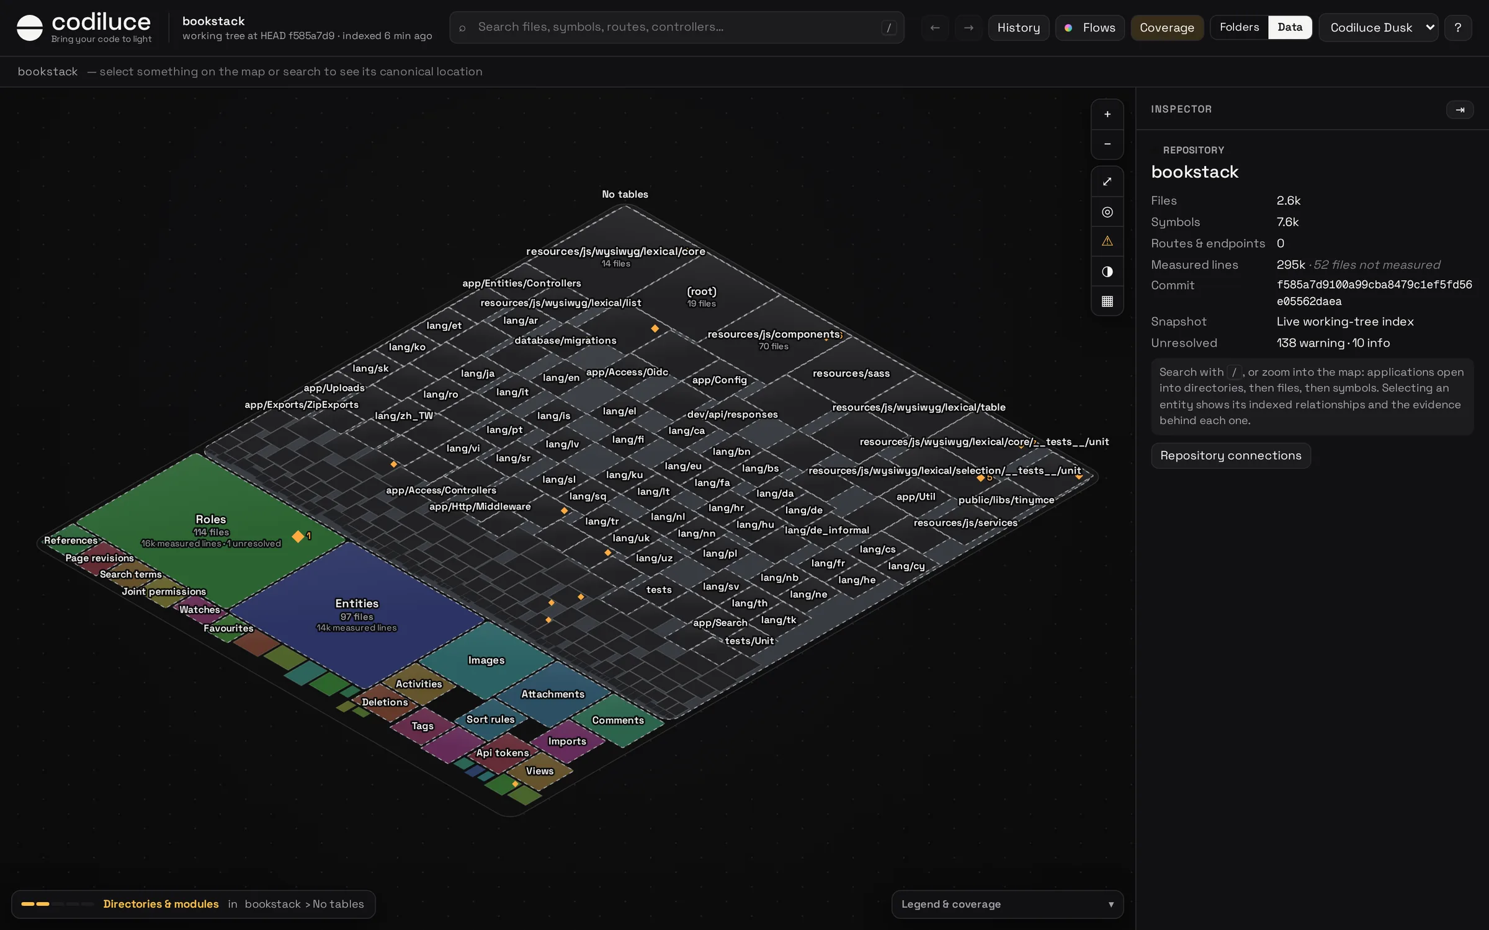Expand the Legend & coverage panel
The width and height of the screenshot is (1489, 930).
tap(1007, 905)
